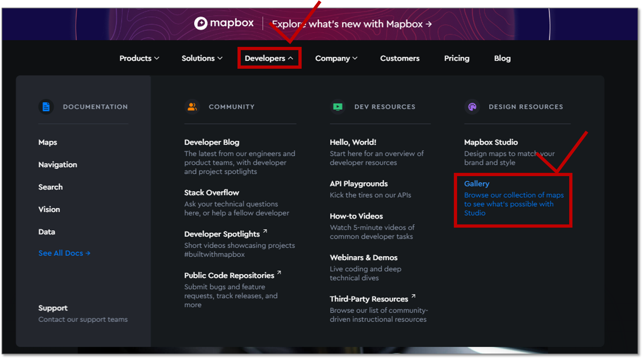The height and width of the screenshot is (359, 643).
Task: Open How-to Videos
Action: tap(356, 216)
